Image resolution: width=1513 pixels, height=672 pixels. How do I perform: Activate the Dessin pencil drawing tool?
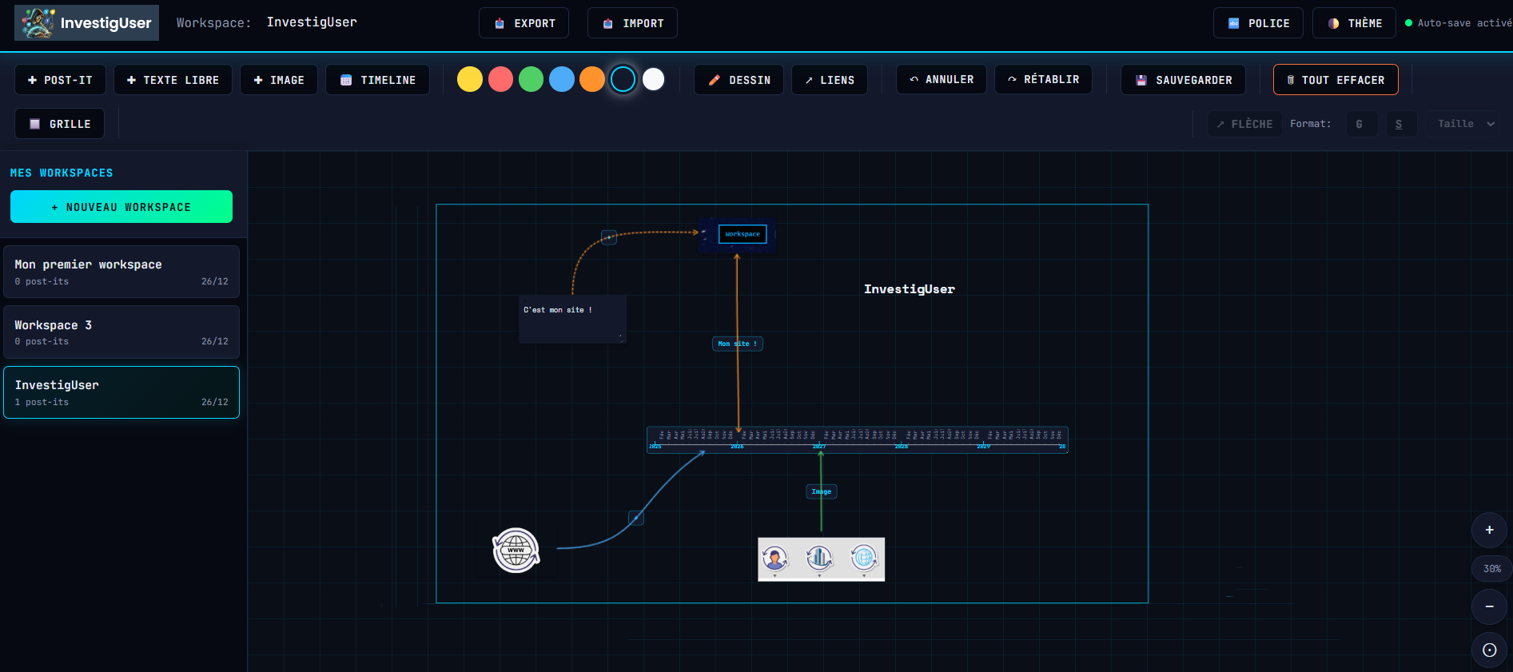[739, 80]
